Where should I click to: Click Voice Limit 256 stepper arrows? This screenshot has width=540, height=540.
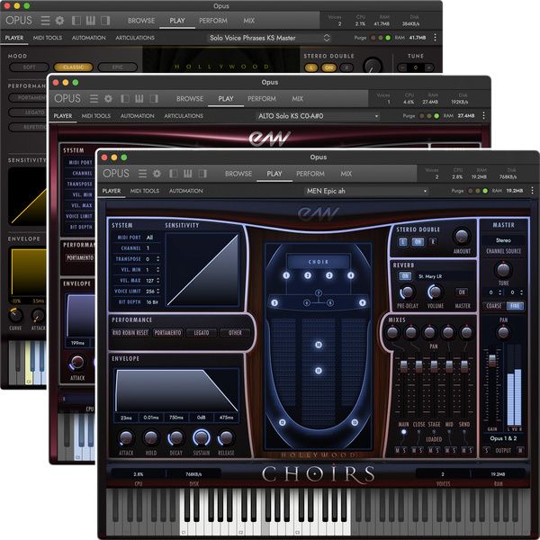(x=157, y=291)
